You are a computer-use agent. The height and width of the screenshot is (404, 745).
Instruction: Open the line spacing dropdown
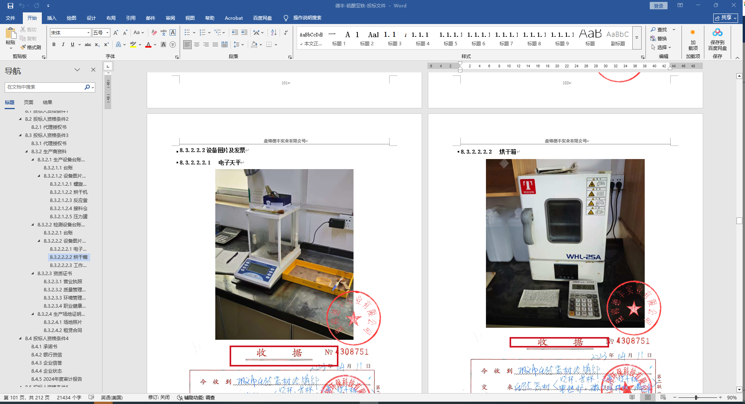pyautogui.click(x=239, y=45)
